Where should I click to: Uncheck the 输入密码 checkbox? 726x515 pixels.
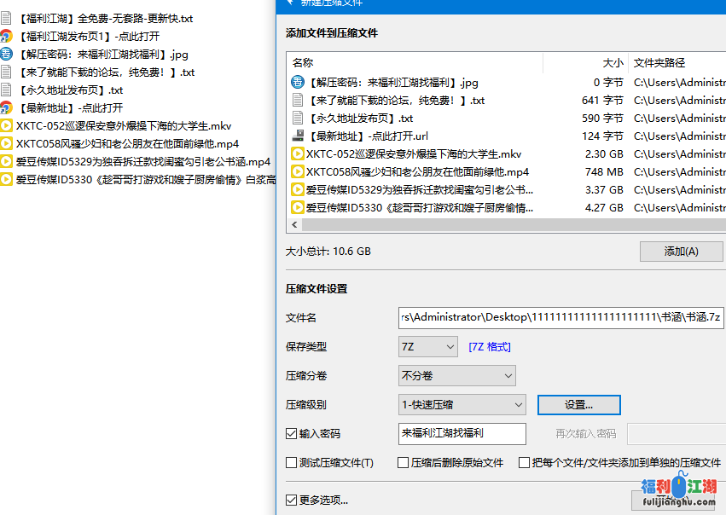(x=292, y=434)
